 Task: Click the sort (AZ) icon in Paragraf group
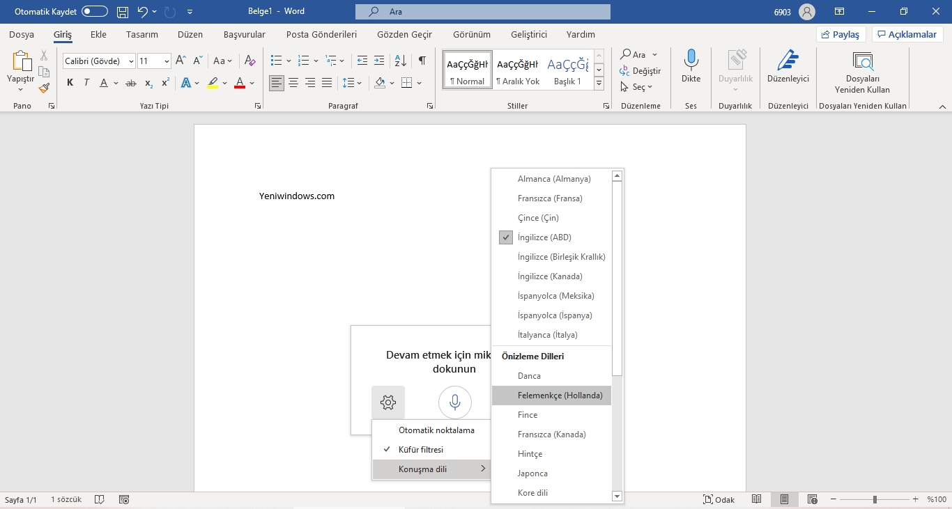click(400, 61)
